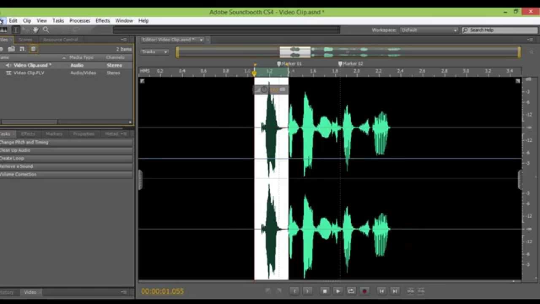Open the Clip menu
Viewport: 540px width, 304px height.
27,21
